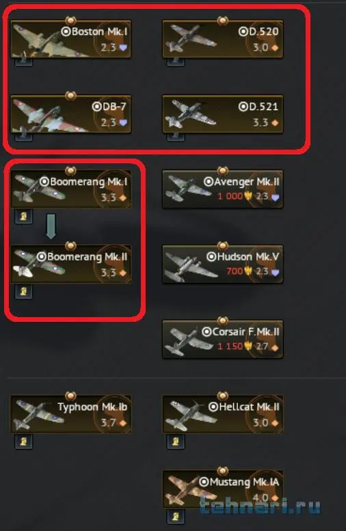Select the D.520 fighter card

(x=223, y=39)
